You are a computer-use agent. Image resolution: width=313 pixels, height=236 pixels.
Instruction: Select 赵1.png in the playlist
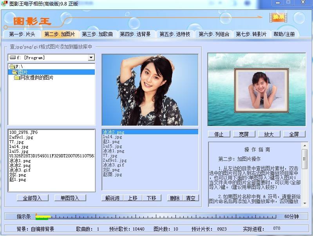point(111,141)
